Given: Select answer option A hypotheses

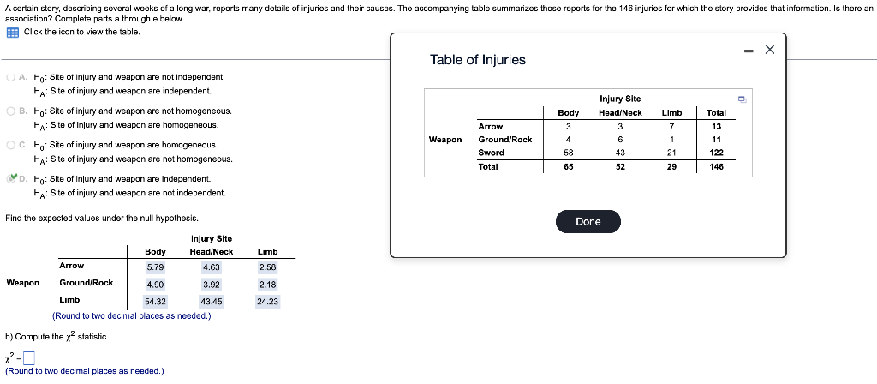Looking at the screenshot, I should coord(10,77).
